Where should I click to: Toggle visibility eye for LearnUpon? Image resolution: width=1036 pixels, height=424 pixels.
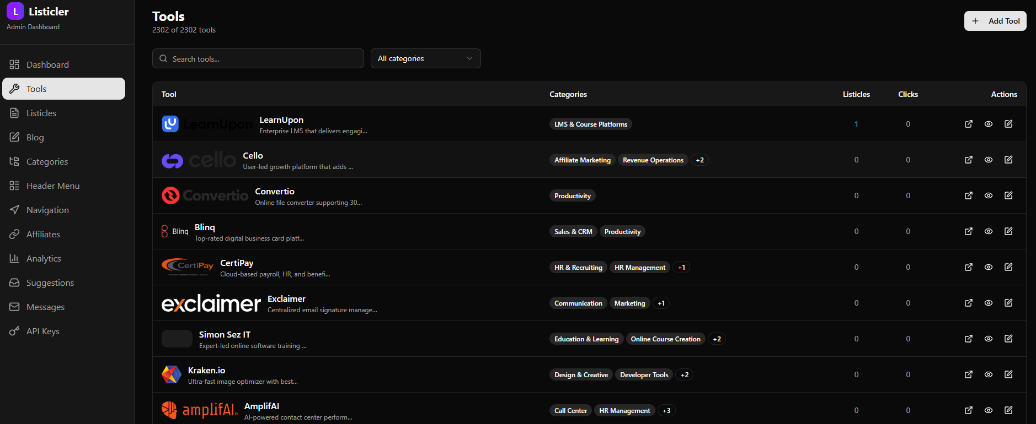click(x=989, y=124)
